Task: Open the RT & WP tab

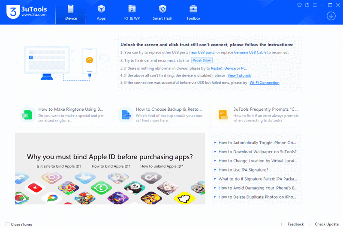Action: [132, 12]
